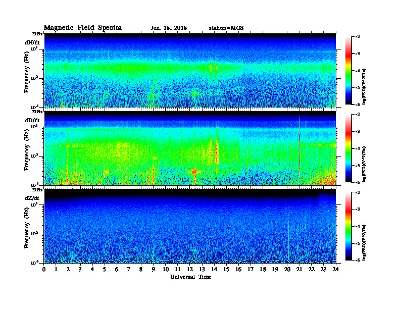Viewport: 400px width, 309px height.
Task: Click the log PSD label beside the dZ/dt color bar
Action: tap(364, 242)
